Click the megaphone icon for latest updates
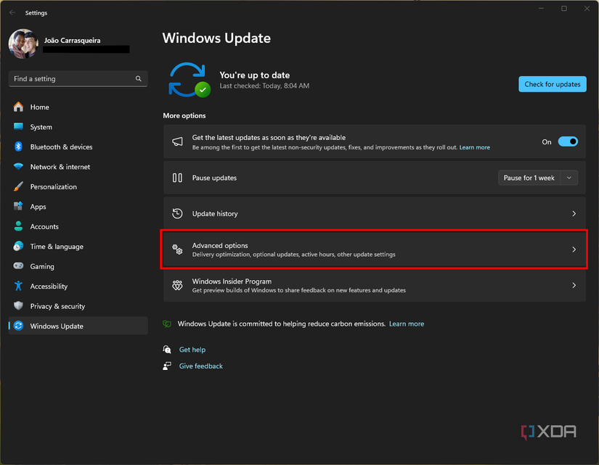Viewport: 599px width, 465px height. [177, 141]
